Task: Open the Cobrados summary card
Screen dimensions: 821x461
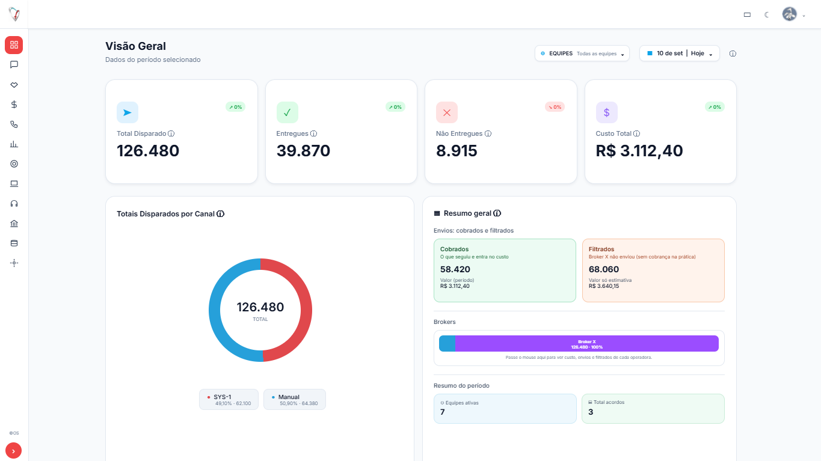Action: click(x=505, y=270)
